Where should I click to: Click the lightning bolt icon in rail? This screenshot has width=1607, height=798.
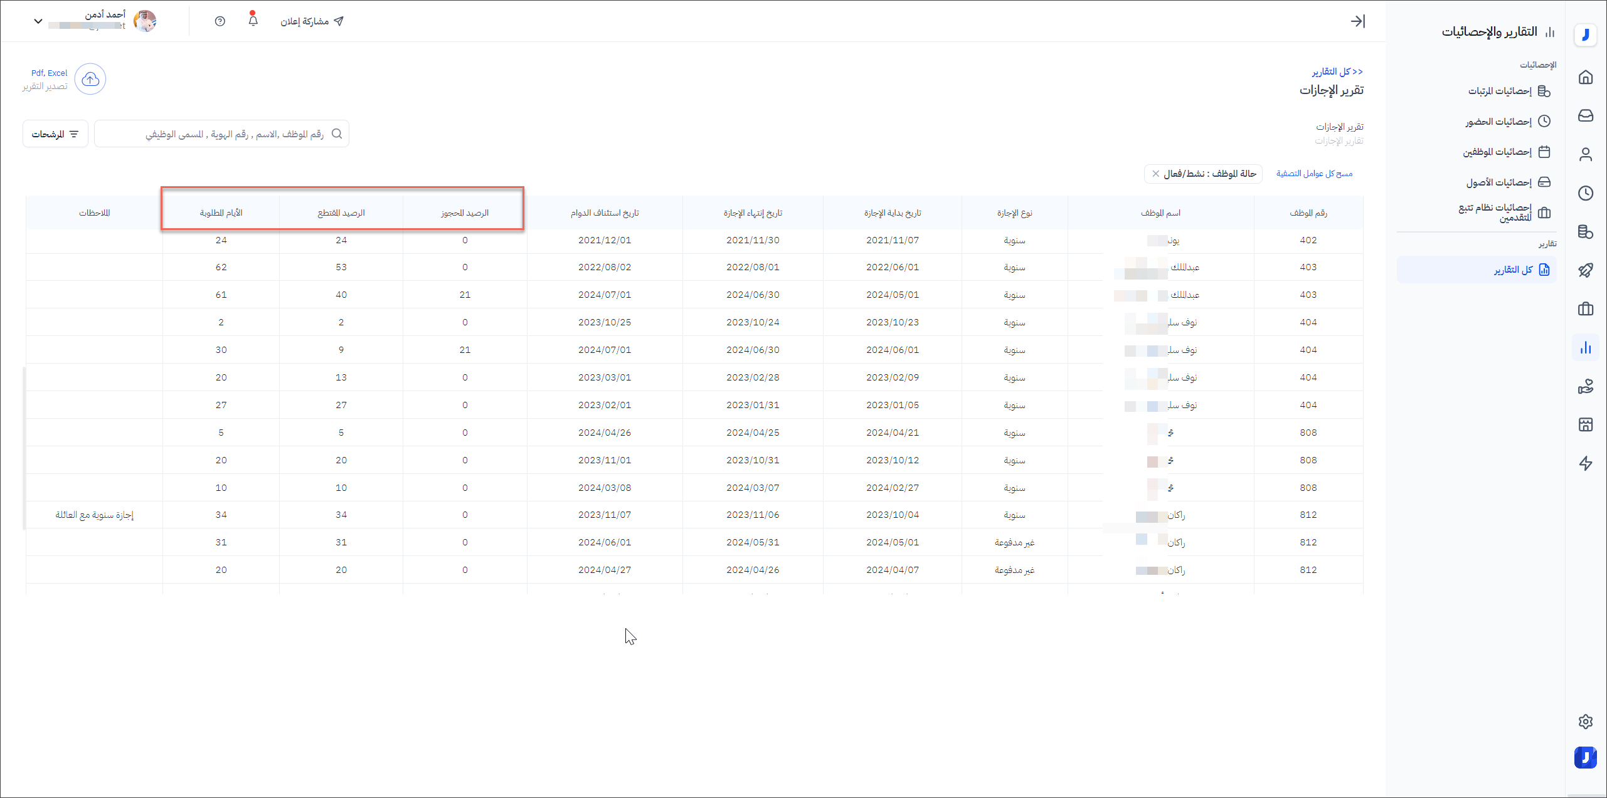point(1585,463)
